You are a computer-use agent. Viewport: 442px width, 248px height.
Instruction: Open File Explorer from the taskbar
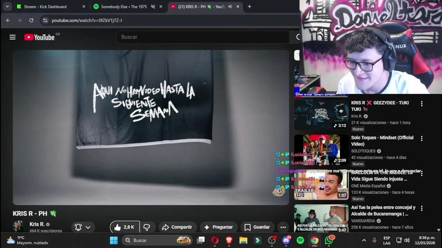pyautogui.click(x=243, y=240)
